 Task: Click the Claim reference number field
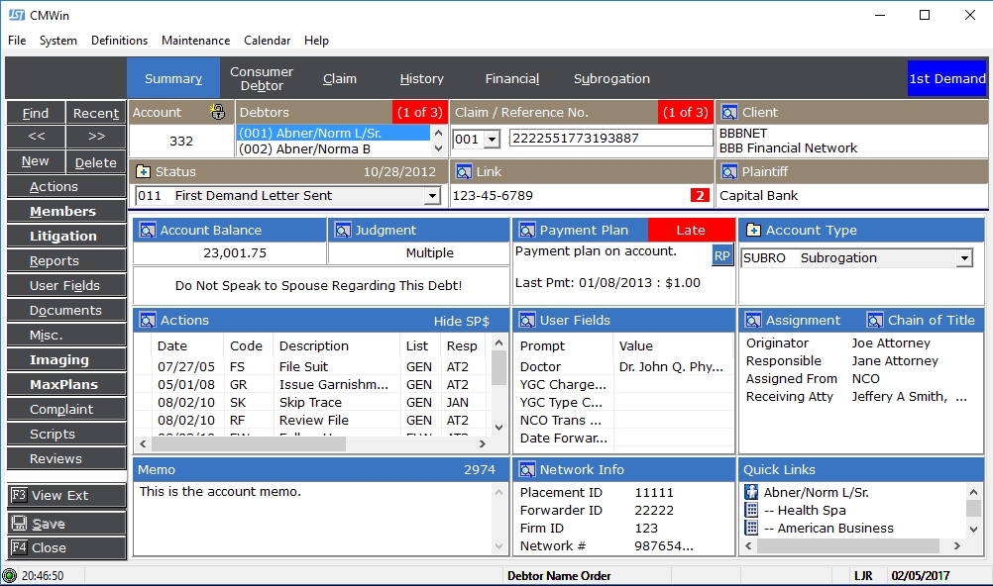click(x=610, y=139)
